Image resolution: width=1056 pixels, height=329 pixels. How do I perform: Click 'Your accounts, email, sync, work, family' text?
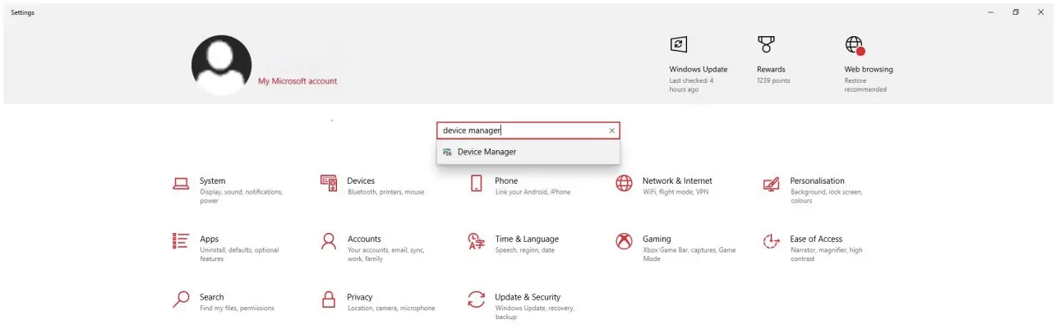point(385,254)
